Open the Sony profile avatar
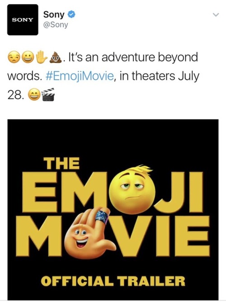This screenshot has width=226, height=303. 23,20
